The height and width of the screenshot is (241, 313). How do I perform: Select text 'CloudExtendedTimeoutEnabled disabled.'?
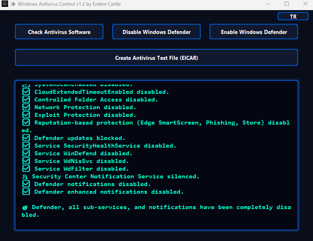coord(102,92)
